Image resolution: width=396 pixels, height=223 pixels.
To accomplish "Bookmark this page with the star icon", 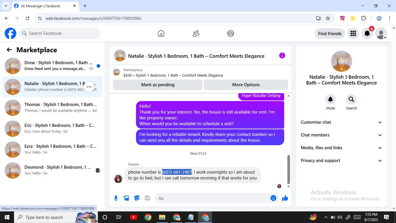I will [328, 18].
